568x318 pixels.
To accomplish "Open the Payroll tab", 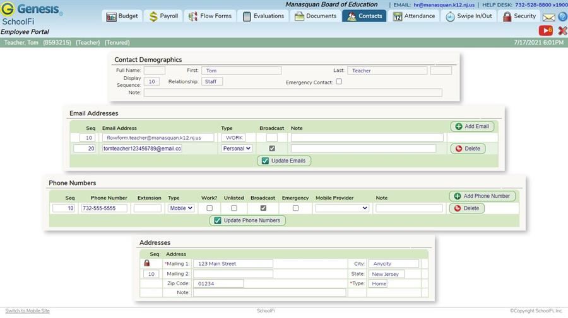I will (163, 16).
